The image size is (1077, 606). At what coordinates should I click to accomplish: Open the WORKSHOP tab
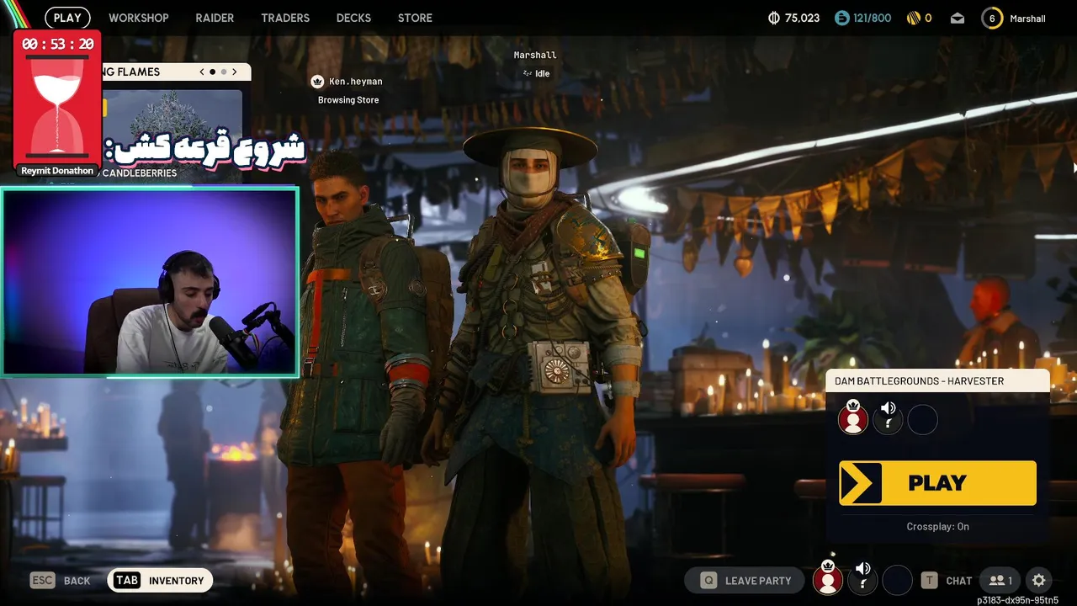click(138, 18)
